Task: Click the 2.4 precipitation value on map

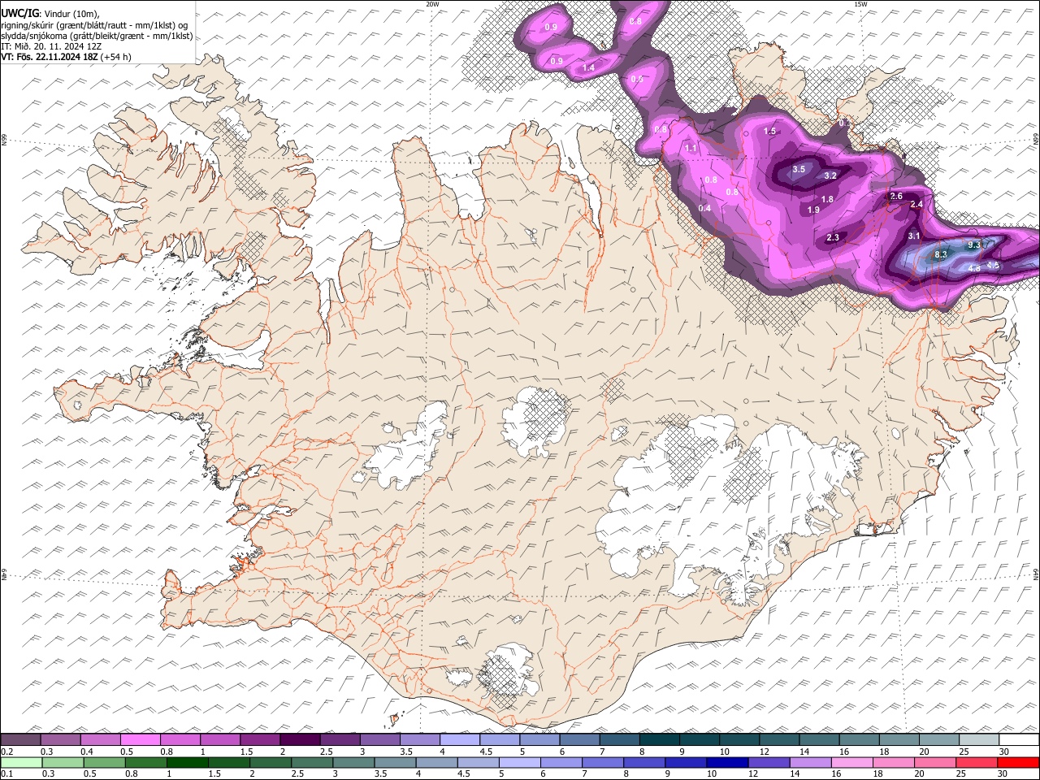Action: point(916,205)
